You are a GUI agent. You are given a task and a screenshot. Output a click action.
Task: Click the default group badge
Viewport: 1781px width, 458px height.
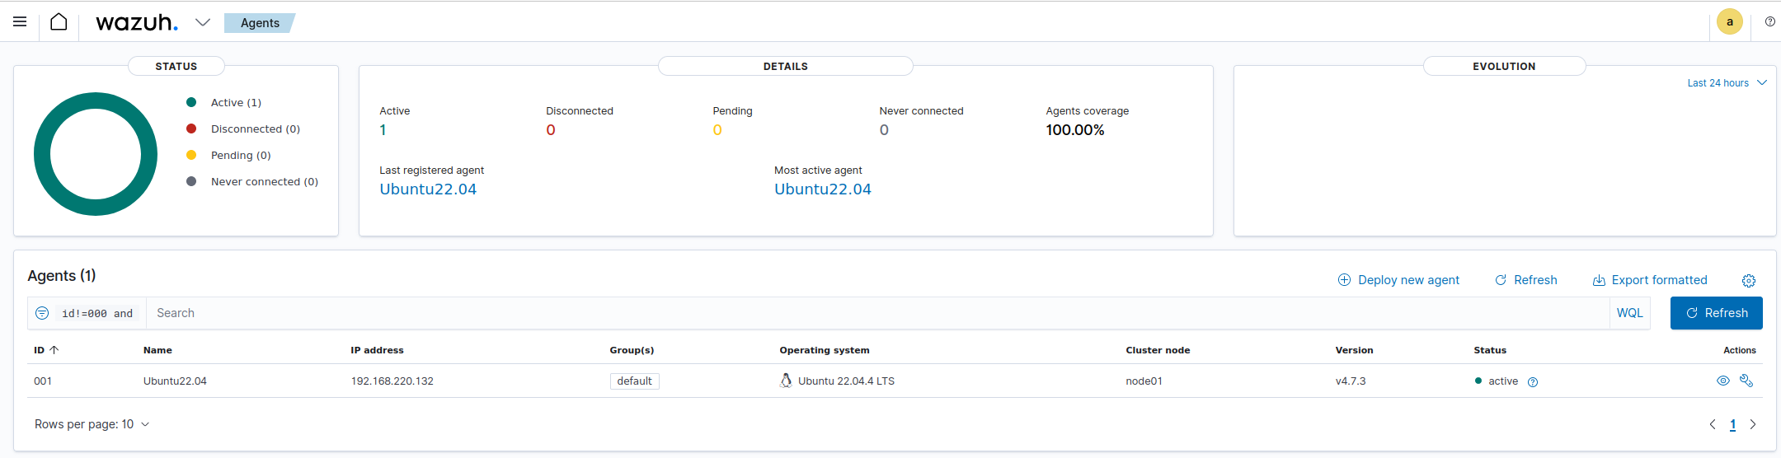click(x=634, y=381)
